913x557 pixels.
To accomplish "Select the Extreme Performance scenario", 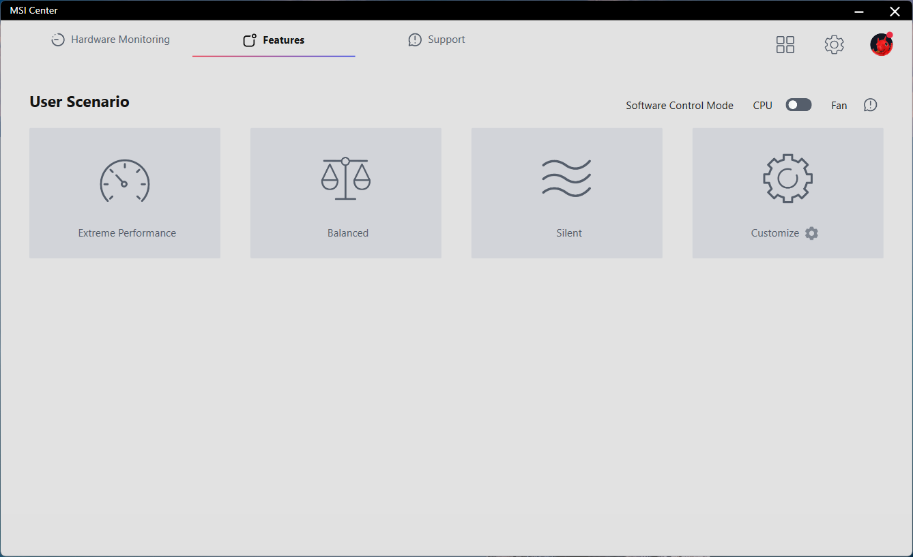I will point(125,193).
